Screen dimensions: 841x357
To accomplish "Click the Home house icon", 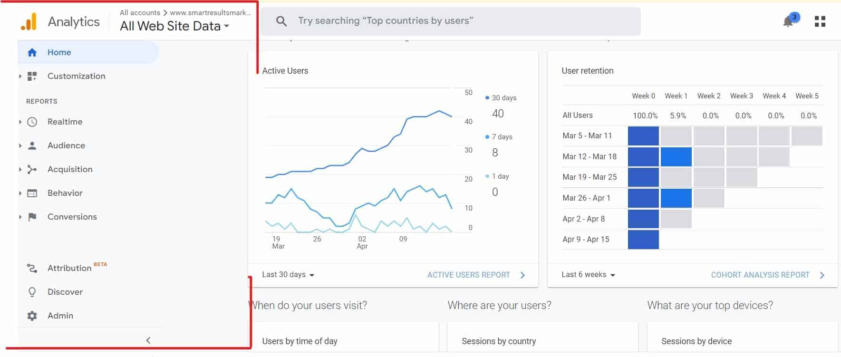I will click(32, 52).
